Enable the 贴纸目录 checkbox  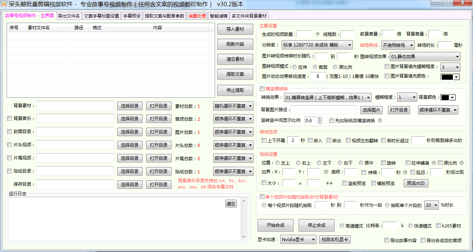10,171
